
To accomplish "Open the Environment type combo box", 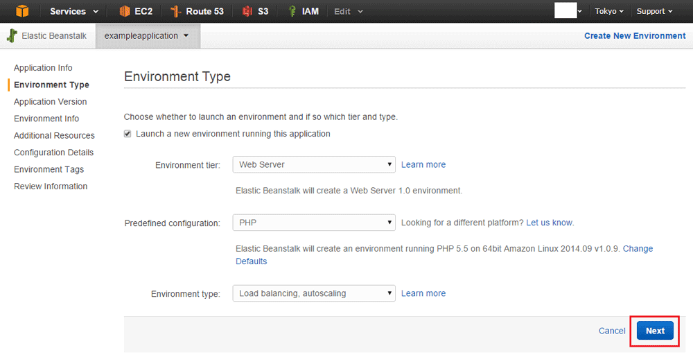I will point(314,293).
